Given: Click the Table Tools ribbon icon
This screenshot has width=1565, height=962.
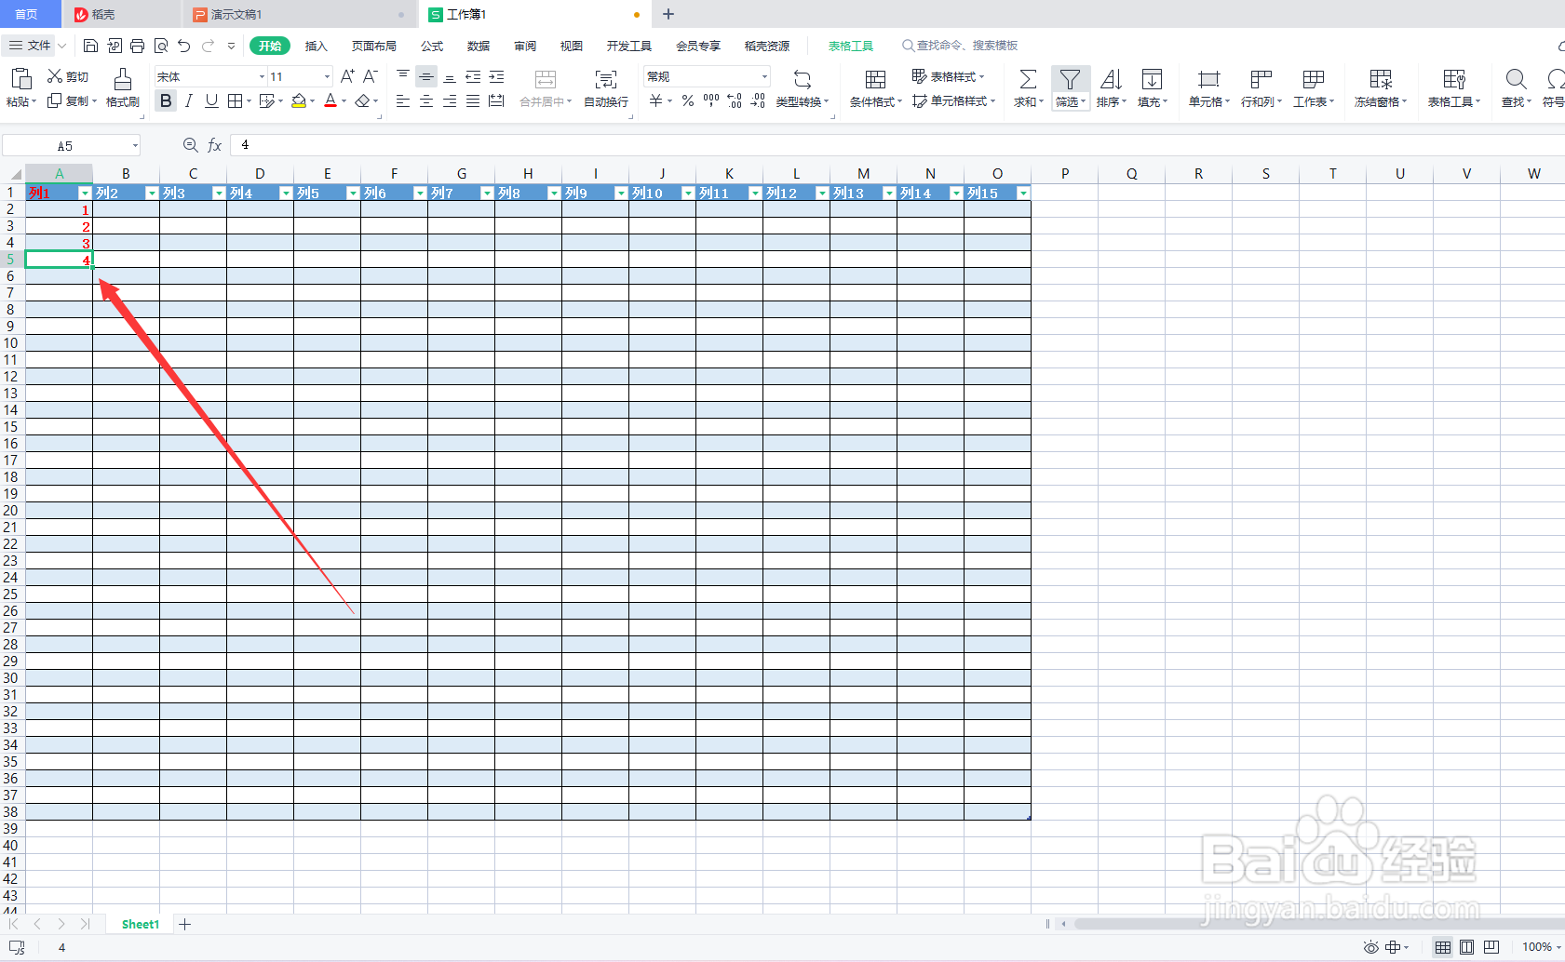Looking at the screenshot, I should [x=1454, y=79].
